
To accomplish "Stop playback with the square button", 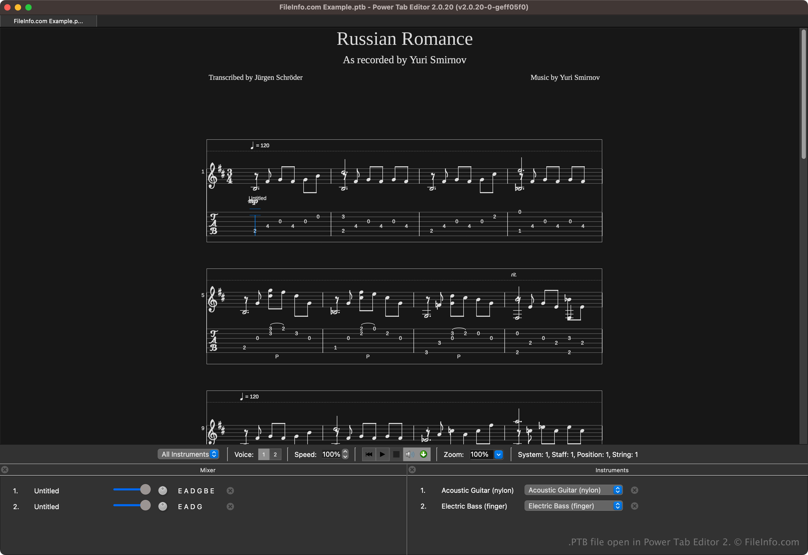I will click(x=396, y=454).
